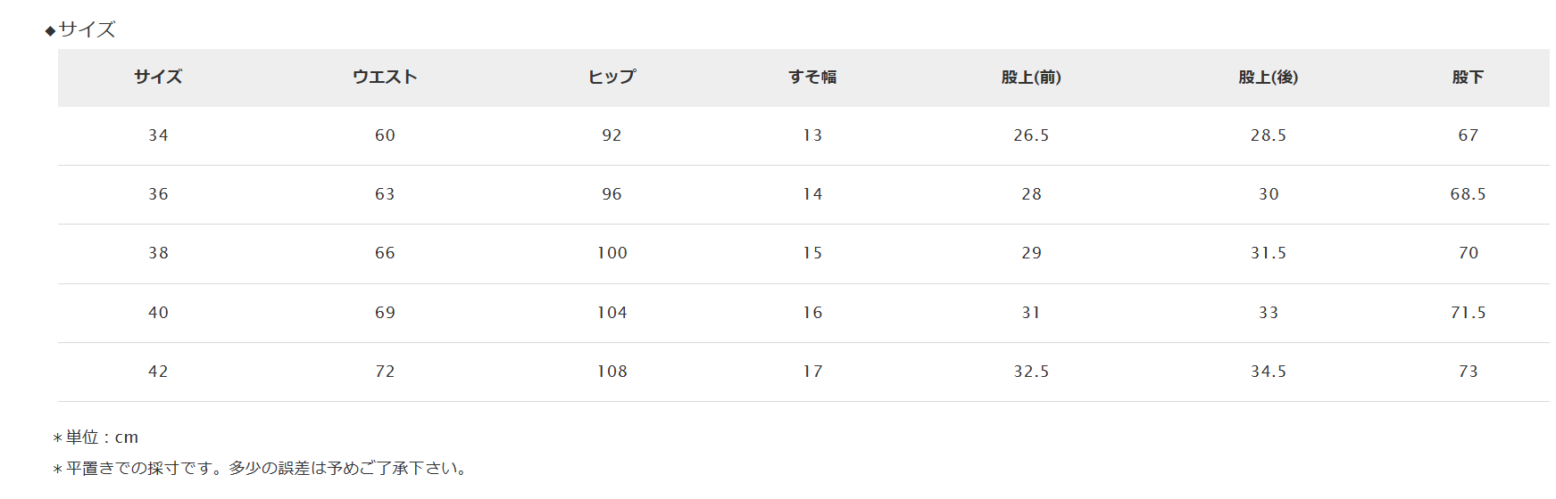This screenshot has height=499, width=1556.
Task: Click the 股上(後) column header
Action: pyautogui.click(x=1269, y=78)
